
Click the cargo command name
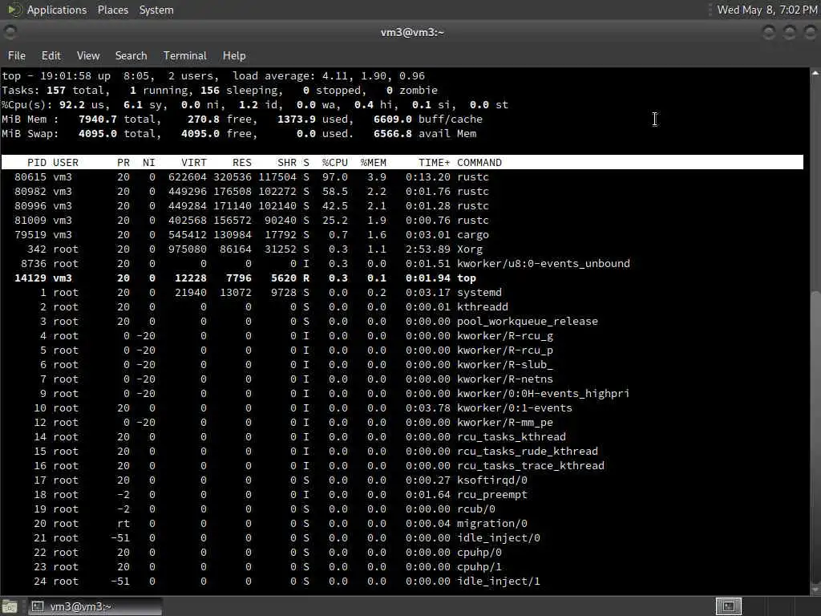coord(473,235)
